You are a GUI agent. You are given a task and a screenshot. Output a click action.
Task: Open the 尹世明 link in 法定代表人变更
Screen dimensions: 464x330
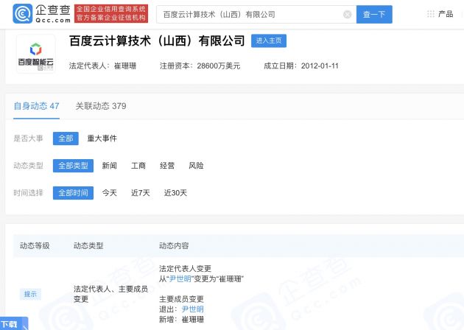[x=180, y=278]
